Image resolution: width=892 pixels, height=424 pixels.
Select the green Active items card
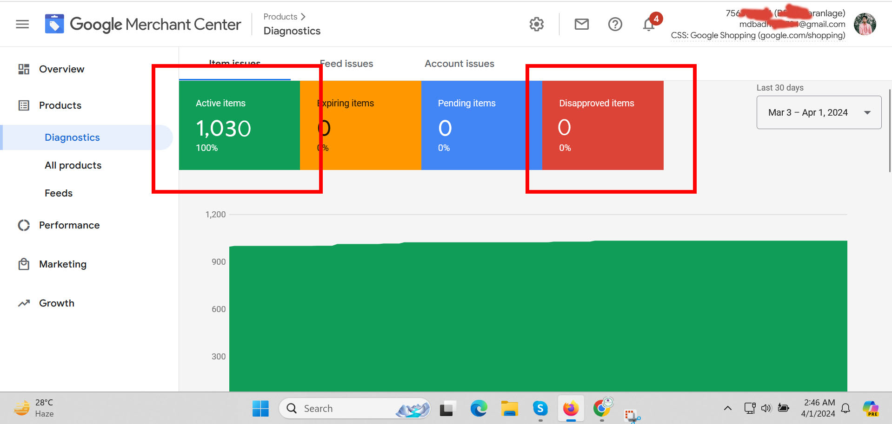[240, 125]
